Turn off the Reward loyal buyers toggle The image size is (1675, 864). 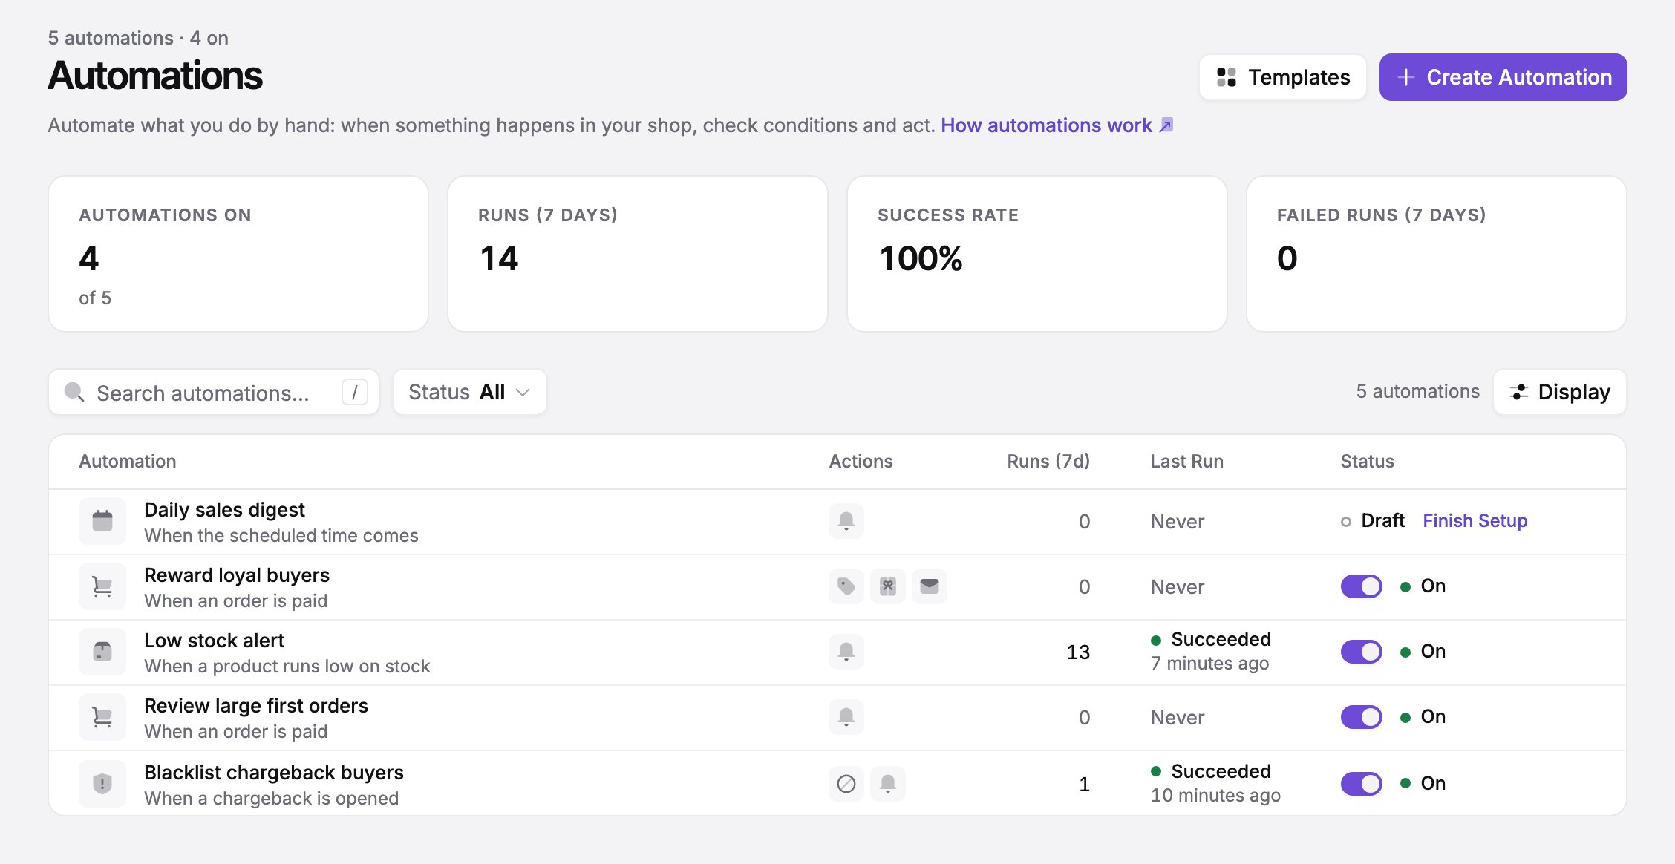click(1362, 586)
